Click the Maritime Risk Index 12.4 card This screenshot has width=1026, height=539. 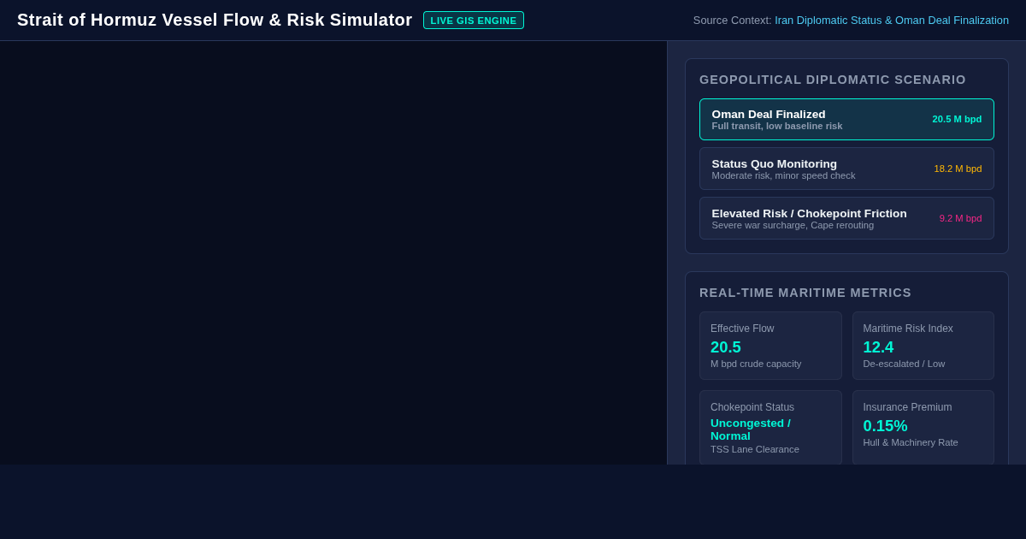click(x=923, y=346)
